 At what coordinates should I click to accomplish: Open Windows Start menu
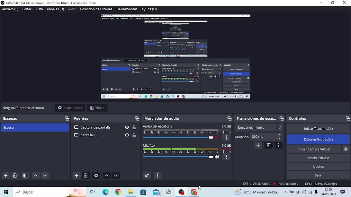coord(6,192)
